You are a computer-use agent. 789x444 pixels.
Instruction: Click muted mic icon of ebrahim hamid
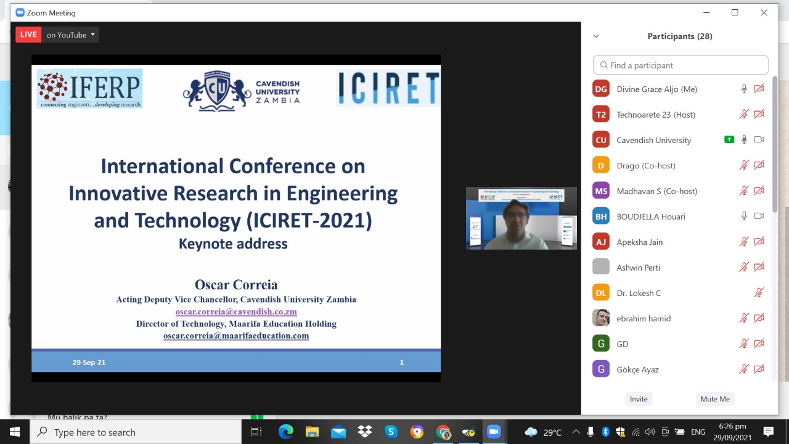[x=744, y=318]
